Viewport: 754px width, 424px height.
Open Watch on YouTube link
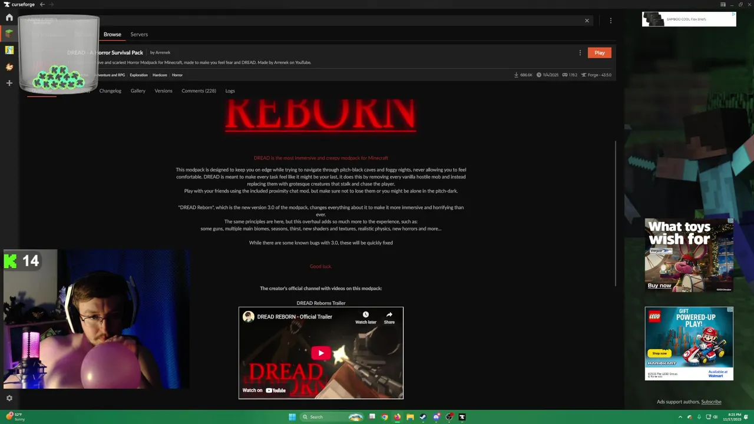(264, 390)
